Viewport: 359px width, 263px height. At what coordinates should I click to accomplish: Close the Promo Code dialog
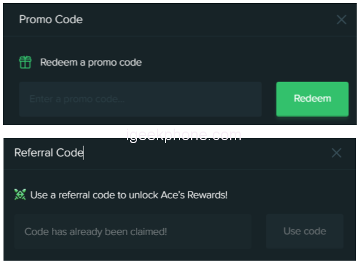pyautogui.click(x=342, y=19)
